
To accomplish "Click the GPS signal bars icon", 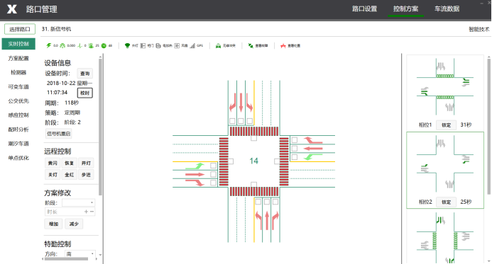I will click(x=192, y=46).
